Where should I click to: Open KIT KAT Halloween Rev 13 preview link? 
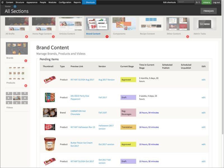83,127
